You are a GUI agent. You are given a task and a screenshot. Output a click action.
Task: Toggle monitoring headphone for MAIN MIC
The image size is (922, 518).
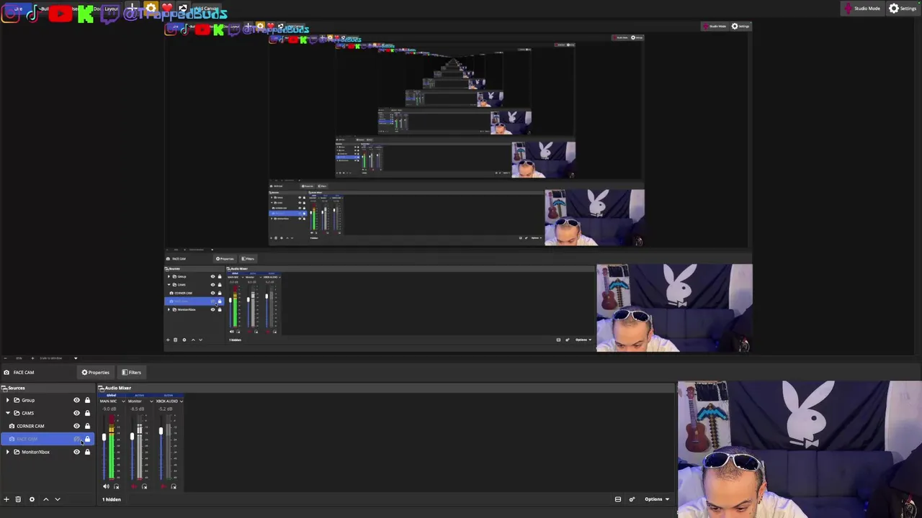tap(116, 486)
